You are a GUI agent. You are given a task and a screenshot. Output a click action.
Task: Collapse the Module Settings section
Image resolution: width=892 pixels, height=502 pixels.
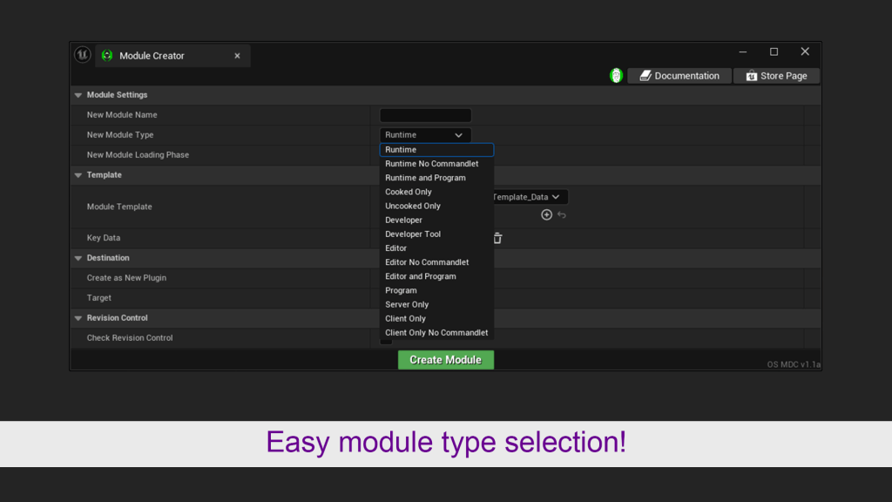78,95
